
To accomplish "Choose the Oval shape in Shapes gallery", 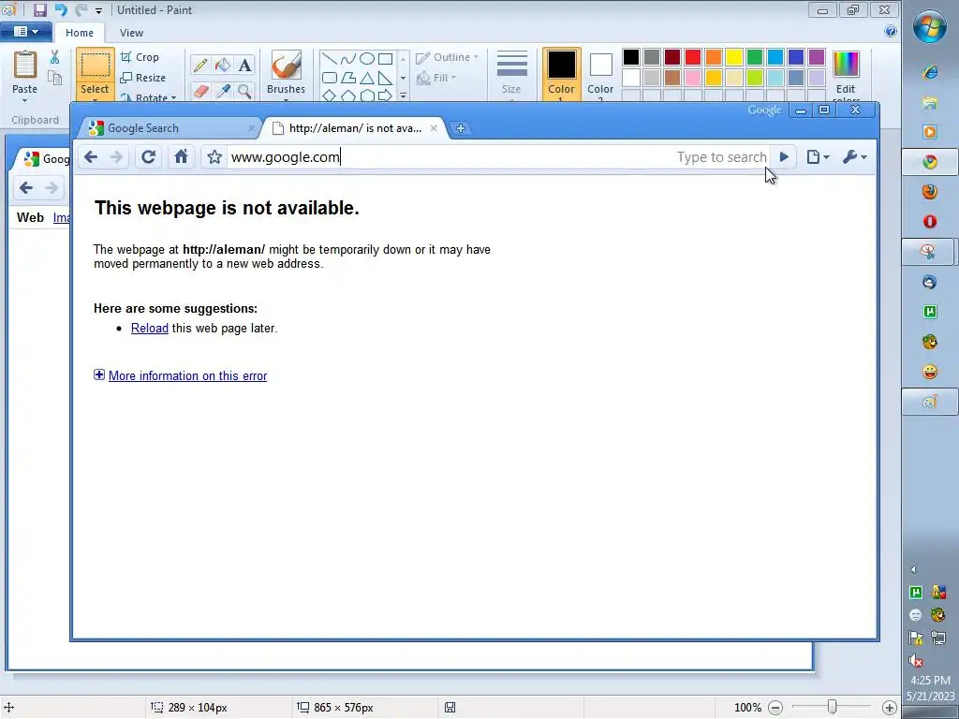I will pos(367,59).
